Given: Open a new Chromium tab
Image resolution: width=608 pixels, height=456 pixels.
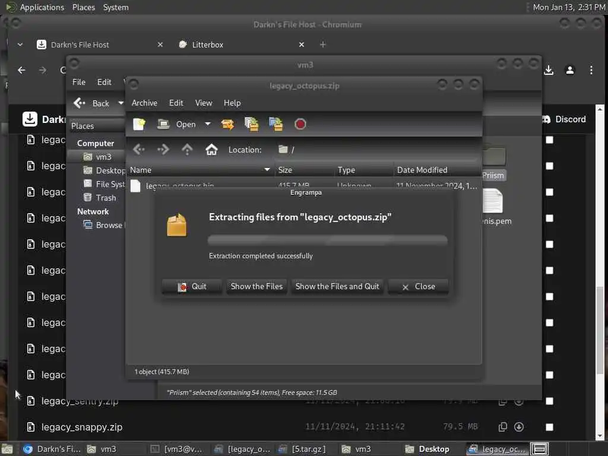Looking at the screenshot, I should point(322,45).
